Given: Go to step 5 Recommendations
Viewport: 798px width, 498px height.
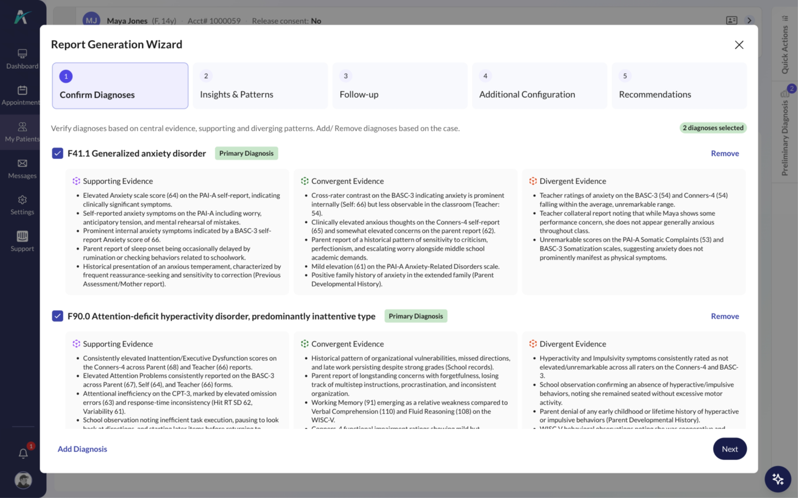Looking at the screenshot, I should coord(679,86).
